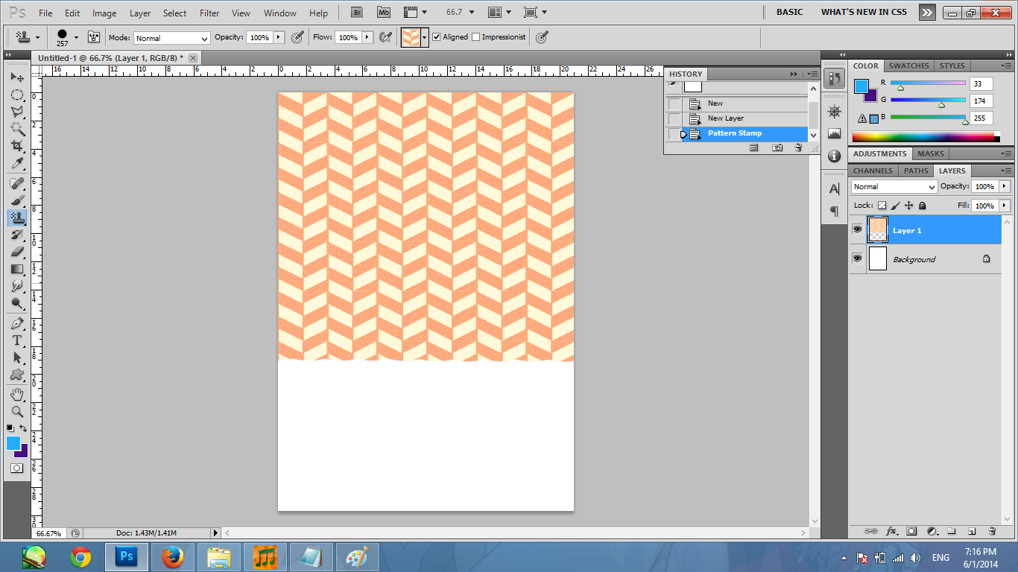Open Firefox from the Windows taskbar
Viewport: 1018px width, 572px height.
click(172, 557)
